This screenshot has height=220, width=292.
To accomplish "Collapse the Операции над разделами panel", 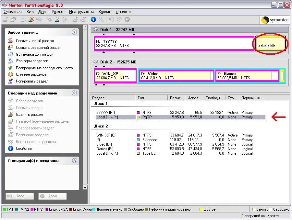I will (74, 93).
